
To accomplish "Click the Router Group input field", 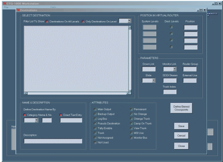I will (x=190, y=69).
